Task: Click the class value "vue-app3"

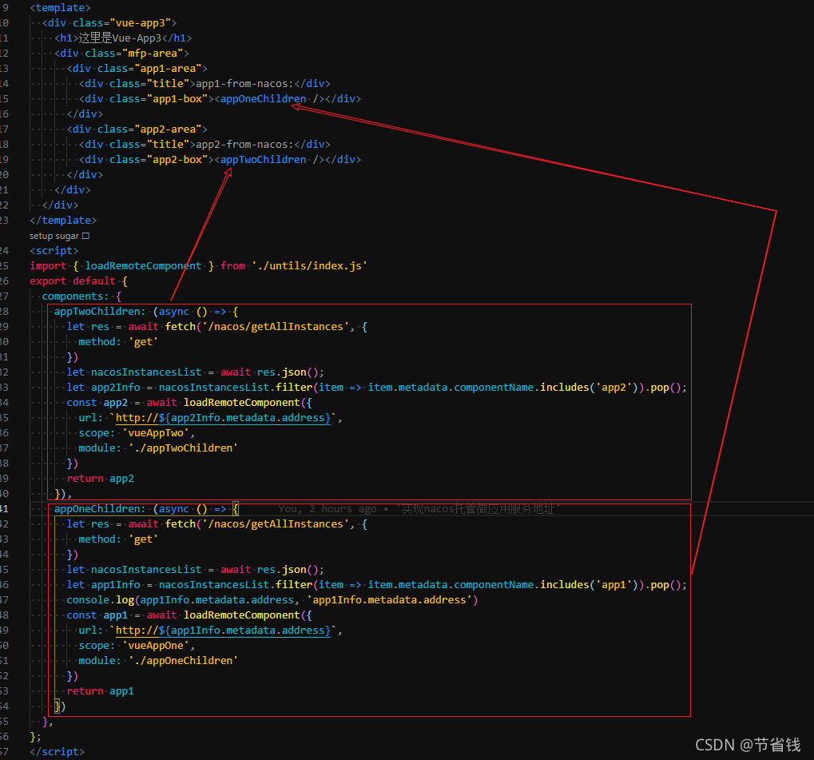Action: point(140,23)
